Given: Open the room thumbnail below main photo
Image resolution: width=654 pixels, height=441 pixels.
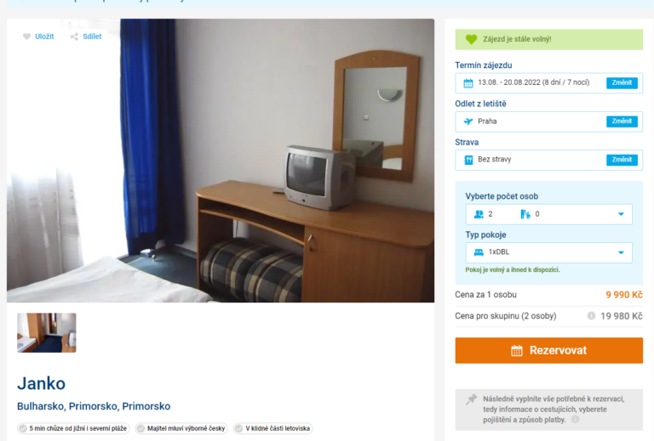Looking at the screenshot, I should (x=47, y=333).
